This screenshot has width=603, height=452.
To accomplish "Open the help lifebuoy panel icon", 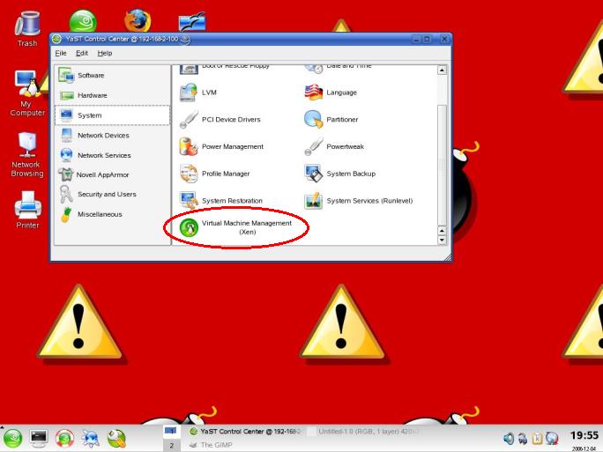I will [64, 439].
